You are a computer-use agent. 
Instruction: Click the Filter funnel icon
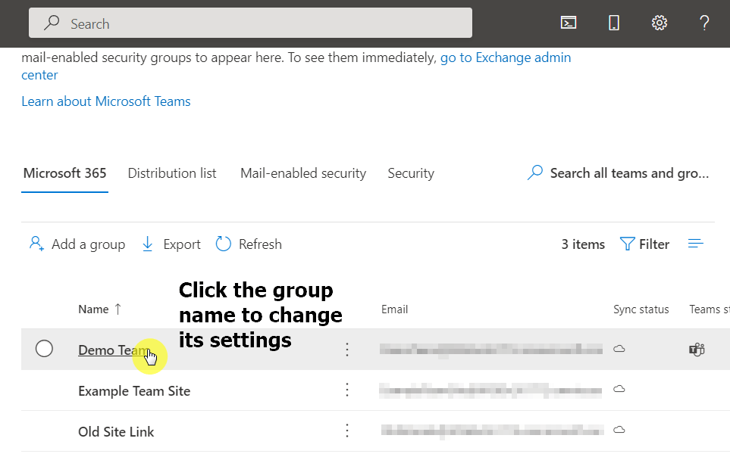pyautogui.click(x=627, y=244)
